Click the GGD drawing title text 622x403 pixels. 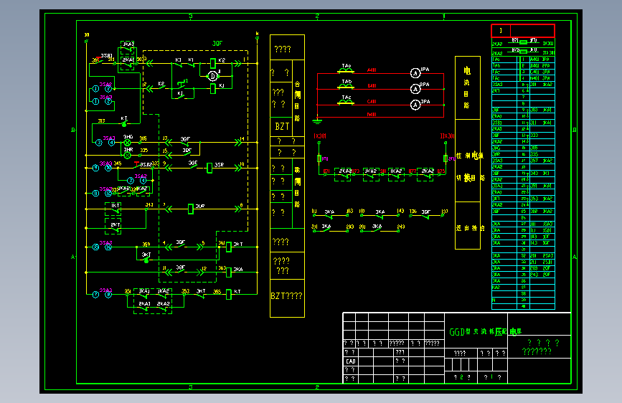coord(485,331)
